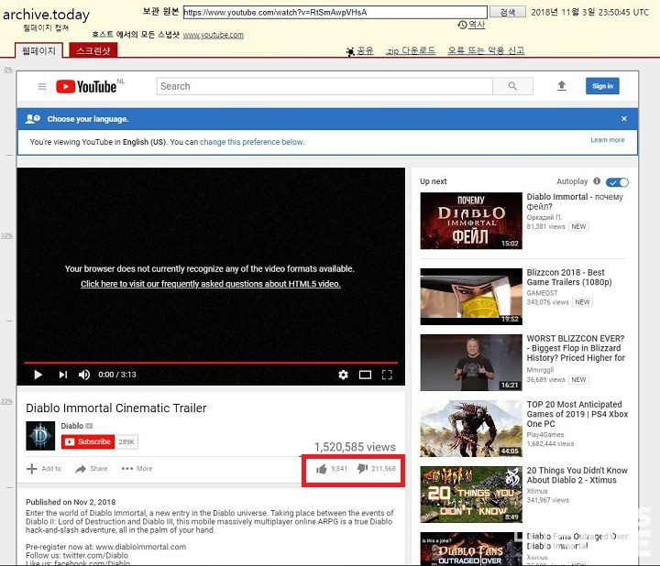This screenshot has height=566, width=660.
Task: Play the Diablo Immortal trailer
Action: [x=38, y=375]
